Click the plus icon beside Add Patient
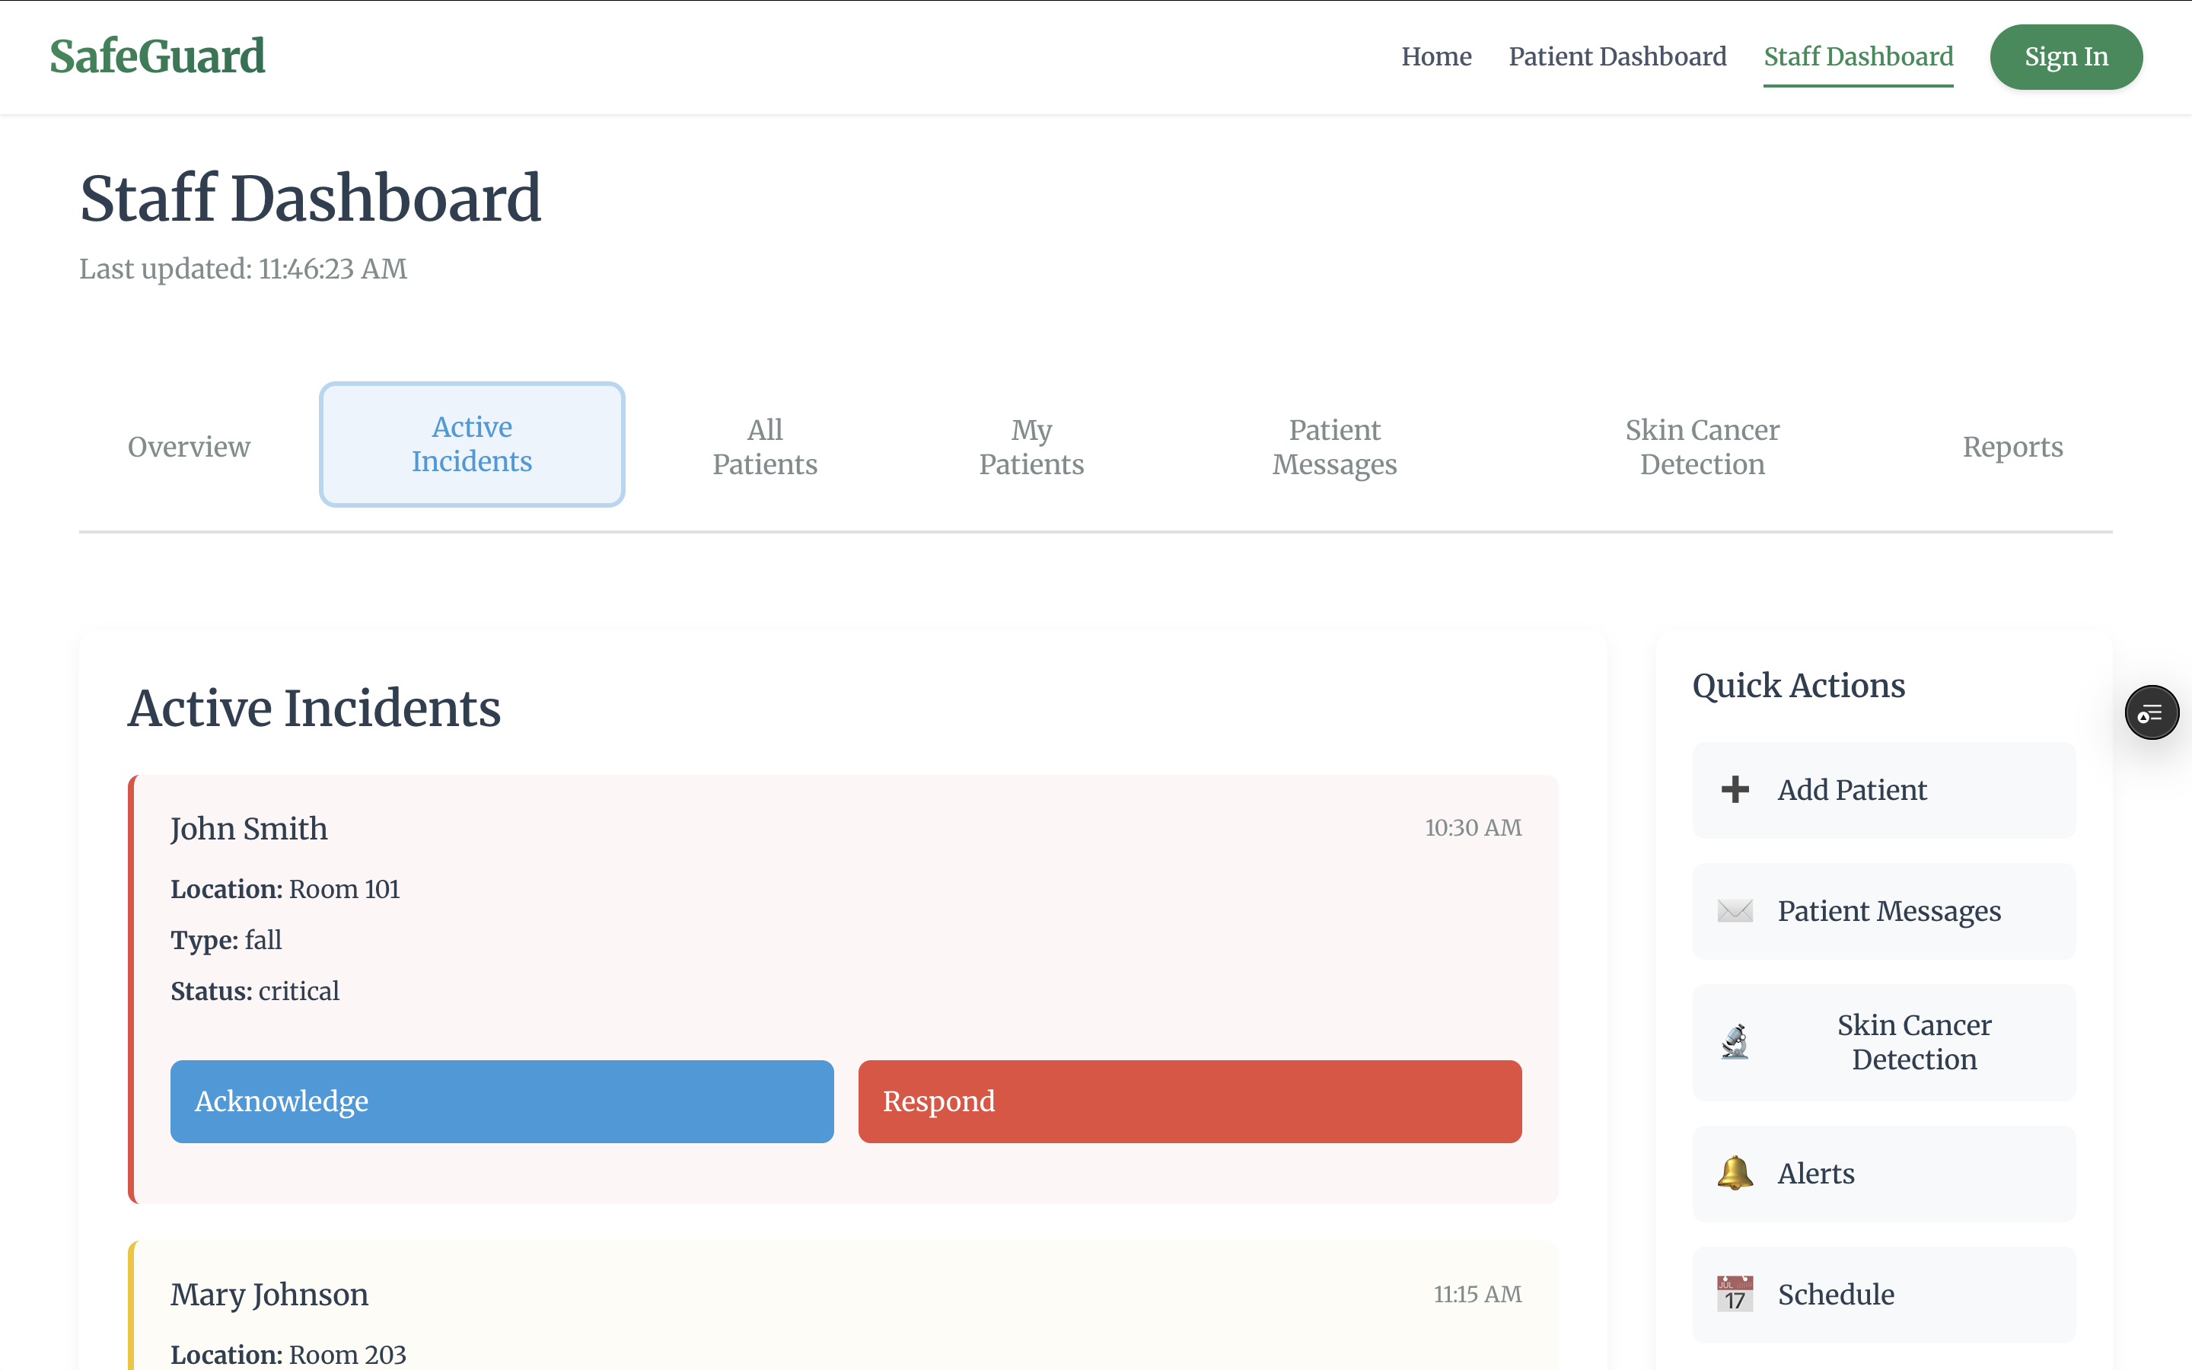The height and width of the screenshot is (1370, 2192). (1735, 789)
